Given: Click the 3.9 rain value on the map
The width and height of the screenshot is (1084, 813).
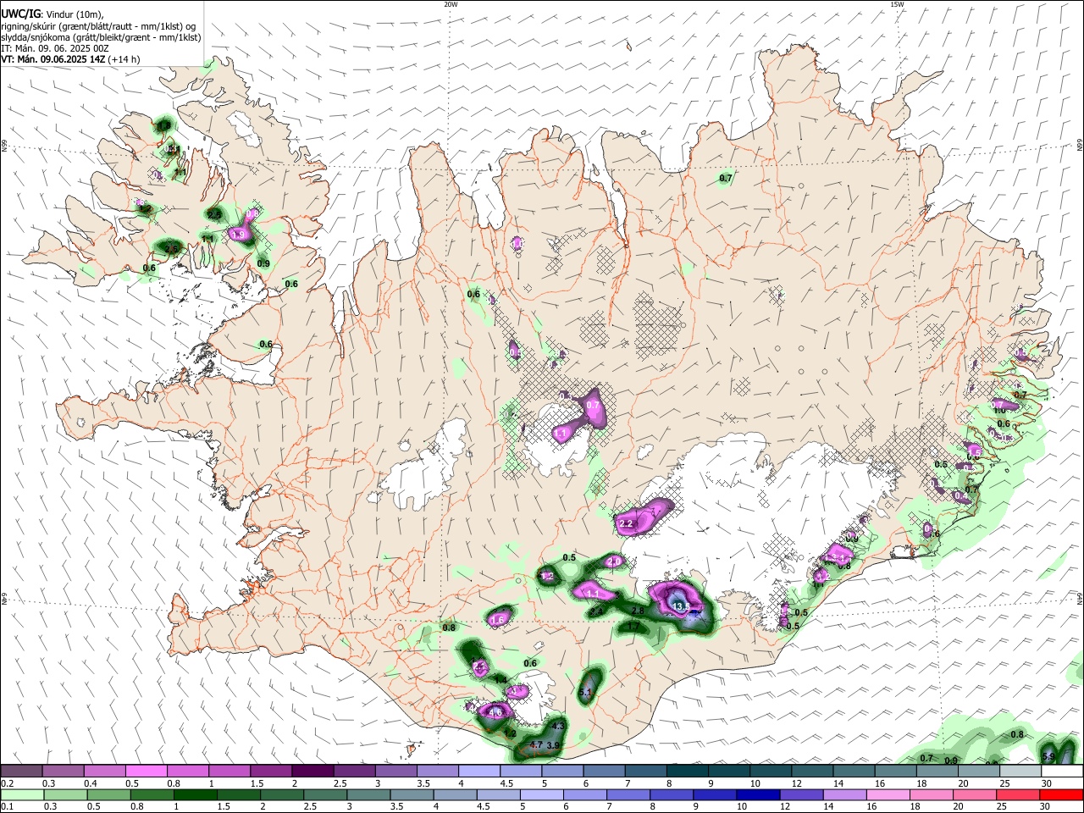Looking at the screenshot, I should pyautogui.click(x=554, y=745).
